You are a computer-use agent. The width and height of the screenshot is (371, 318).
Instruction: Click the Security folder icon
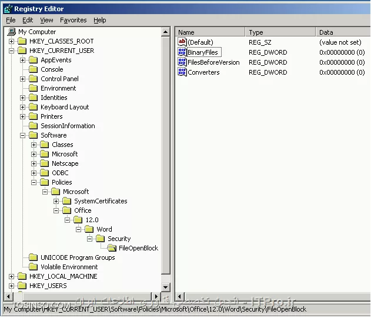coord(101,239)
